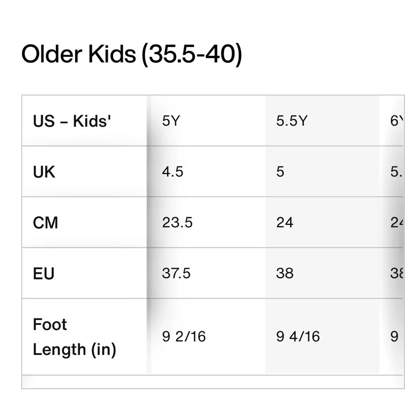Image resolution: width=405 pixels, height=405 pixels.
Task: Click the horizontal scrollbar below the table
Action: (212, 382)
